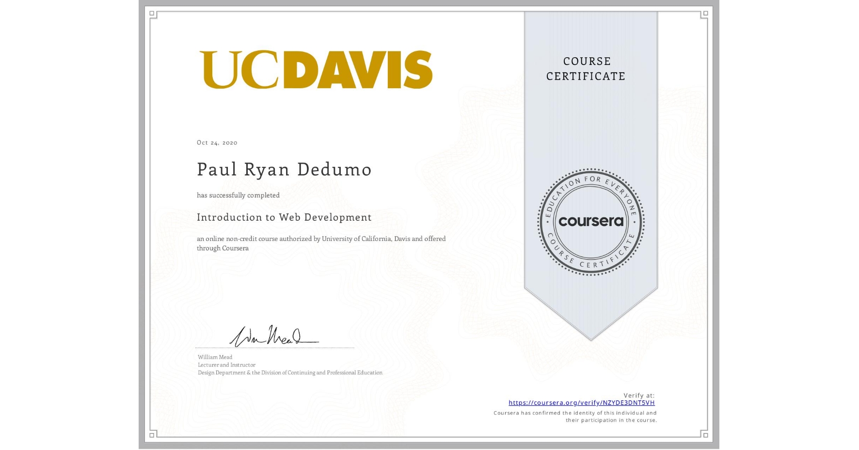Select the signer name "William Mead"
This screenshot has width=859, height=450.
(215, 357)
